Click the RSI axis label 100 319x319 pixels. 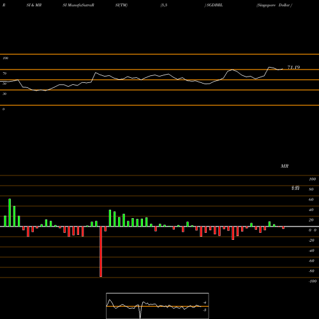[x=5, y=58]
